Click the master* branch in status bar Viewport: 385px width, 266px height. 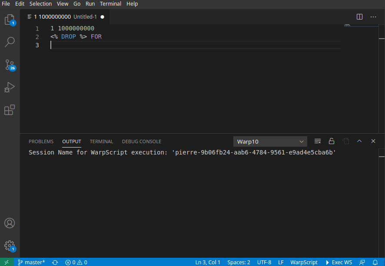pyautogui.click(x=31, y=262)
